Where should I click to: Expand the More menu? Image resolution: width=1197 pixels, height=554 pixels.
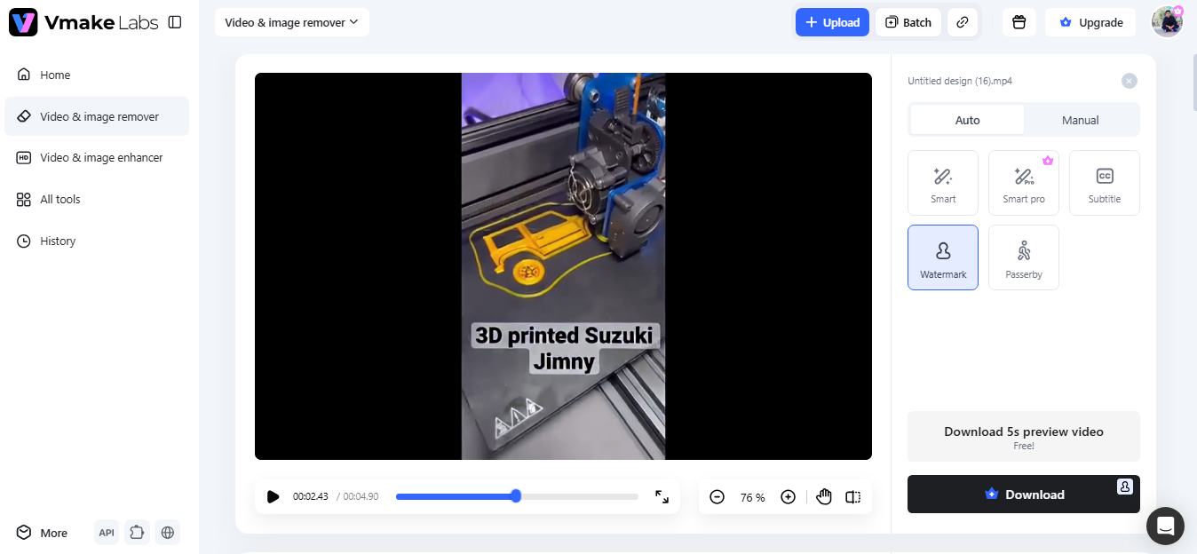click(x=43, y=533)
